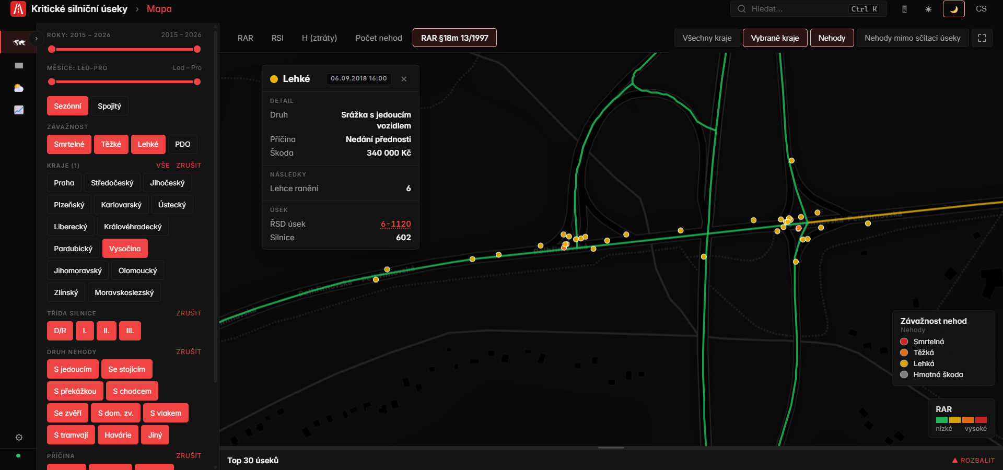The width and height of the screenshot is (1003, 470).
Task: Select Sezónní month mode
Action: tap(67, 106)
